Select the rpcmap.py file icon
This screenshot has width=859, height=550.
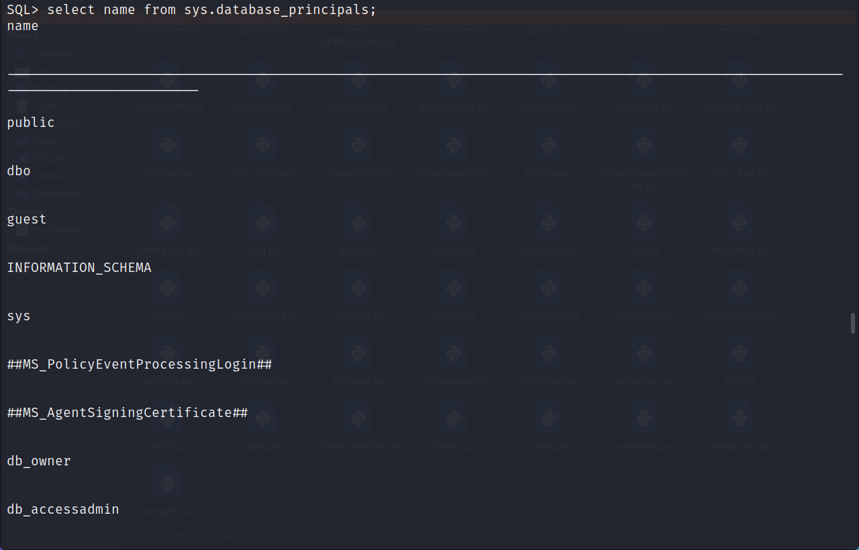tap(454, 287)
